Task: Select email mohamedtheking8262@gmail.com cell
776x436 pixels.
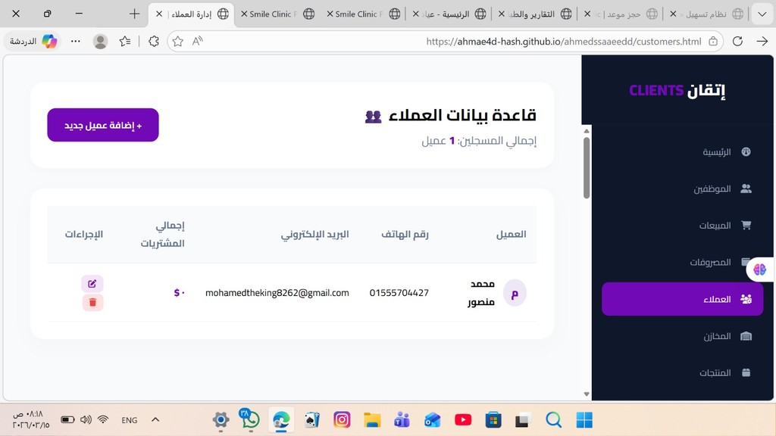Action: coord(277,293)
